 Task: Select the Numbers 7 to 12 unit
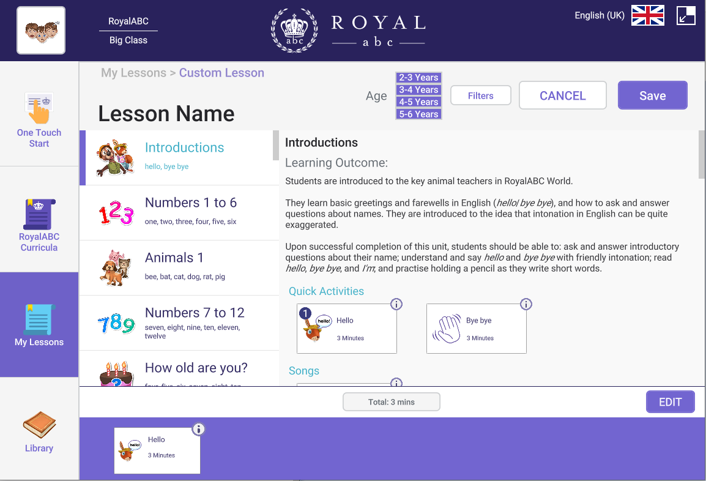pyautogui.click(x=179, y=323)
